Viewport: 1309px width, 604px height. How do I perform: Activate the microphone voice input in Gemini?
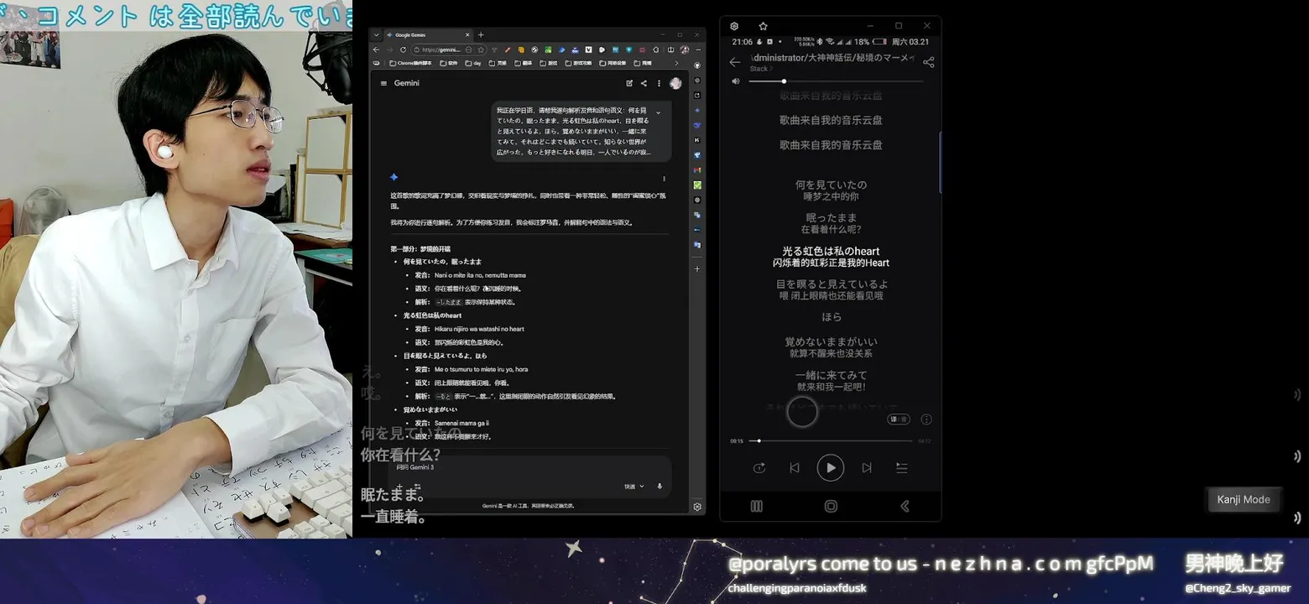point(660,487)
